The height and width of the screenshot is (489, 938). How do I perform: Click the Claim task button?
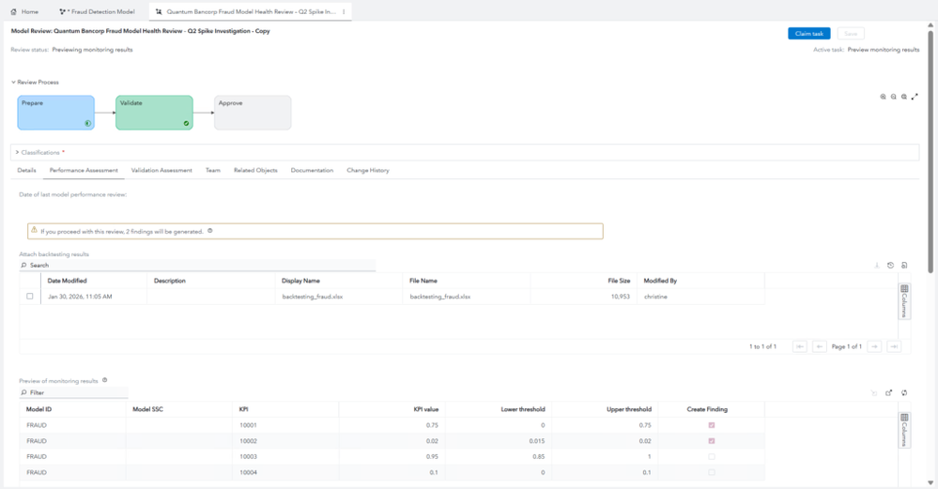click(x=808, y=34)
